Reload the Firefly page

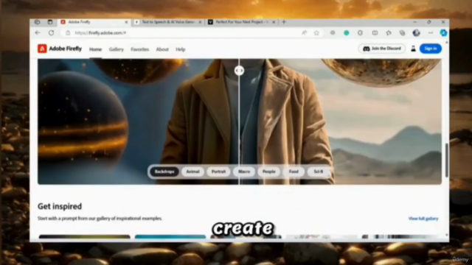[x=51, y=32]
